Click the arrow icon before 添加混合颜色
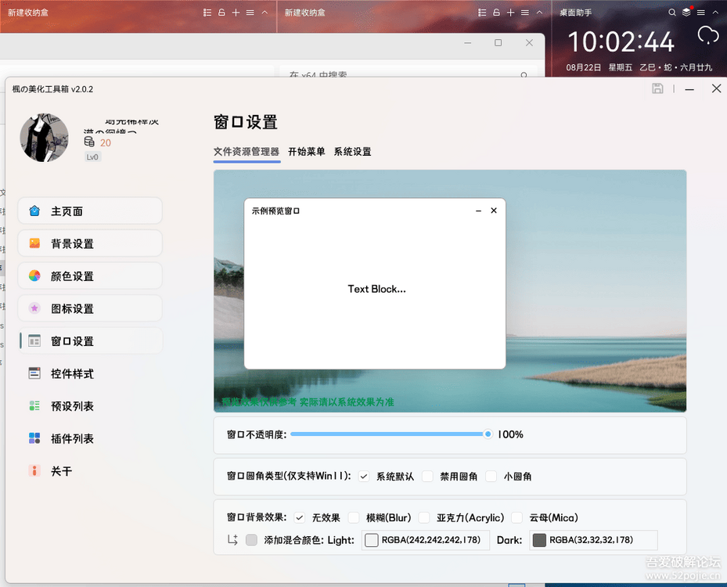Screen dimensions: 727x587 (232, 540)
